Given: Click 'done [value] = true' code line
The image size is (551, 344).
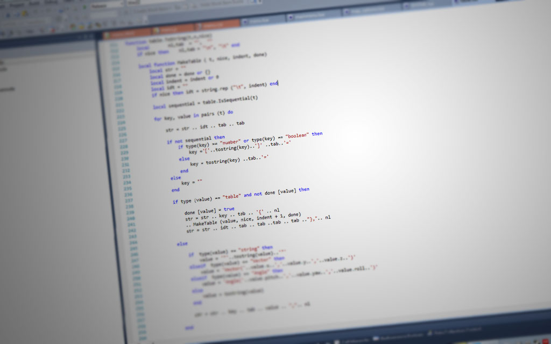Looking at the screenshot, I should coord(209,210).
